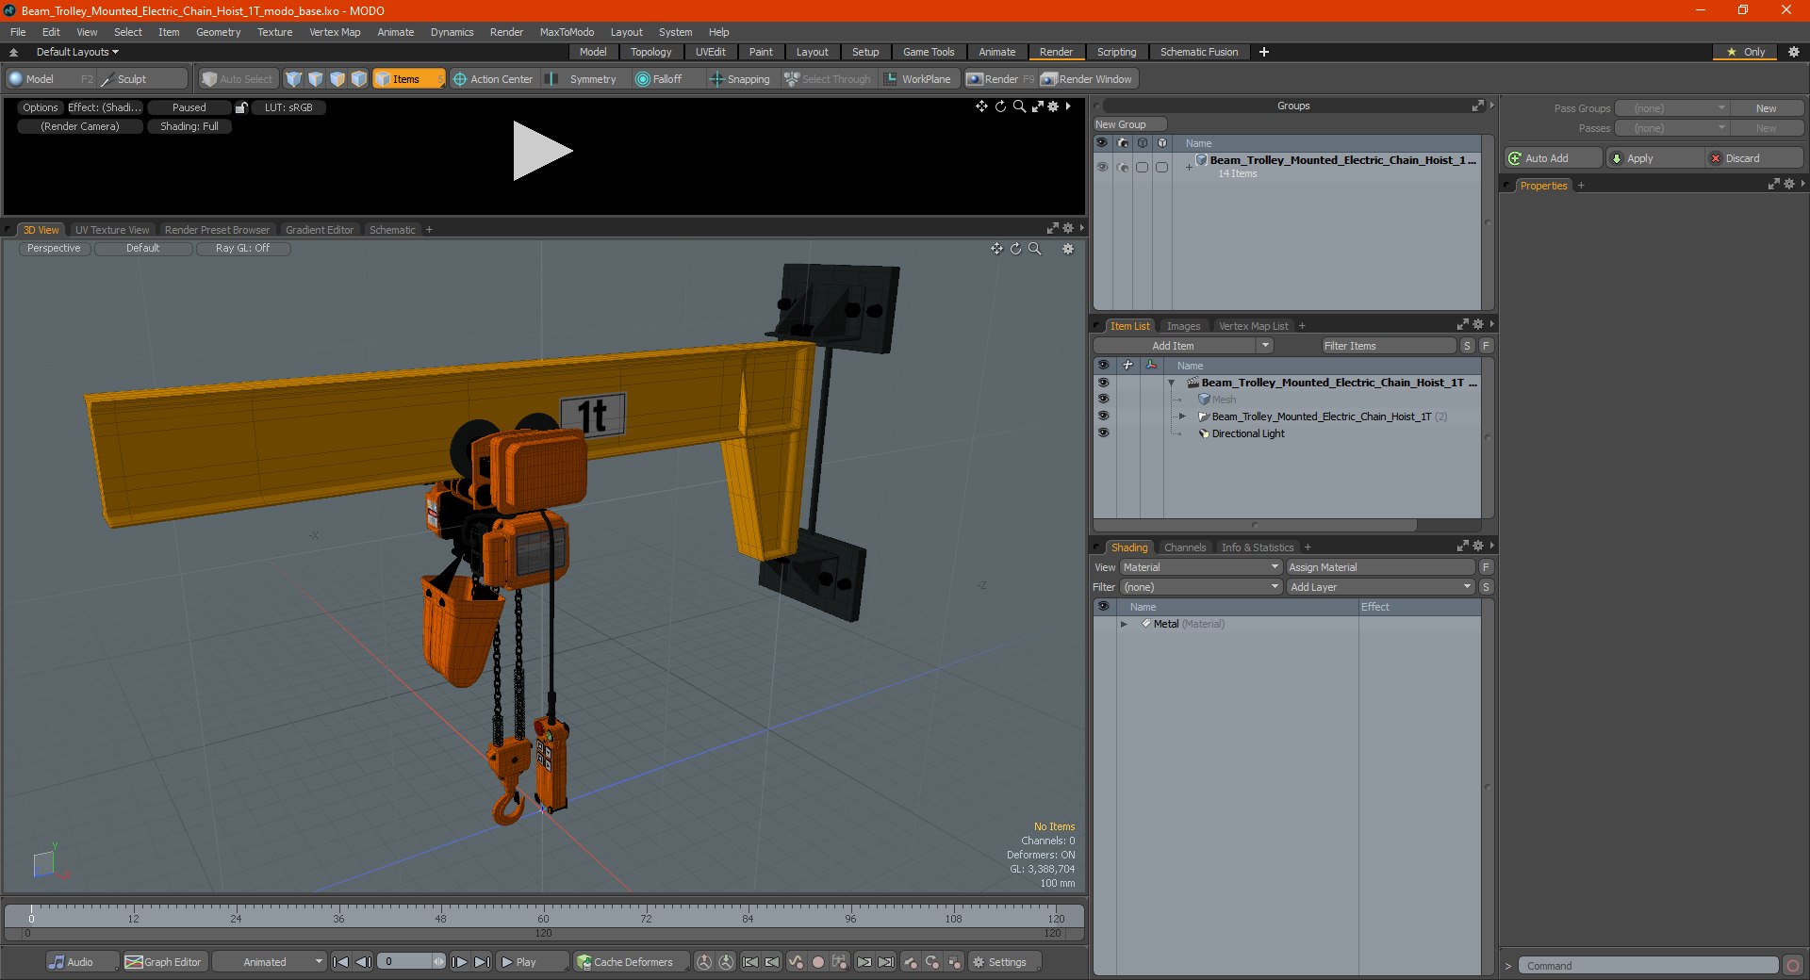Switch to the Channels tab

point(1185,547)
